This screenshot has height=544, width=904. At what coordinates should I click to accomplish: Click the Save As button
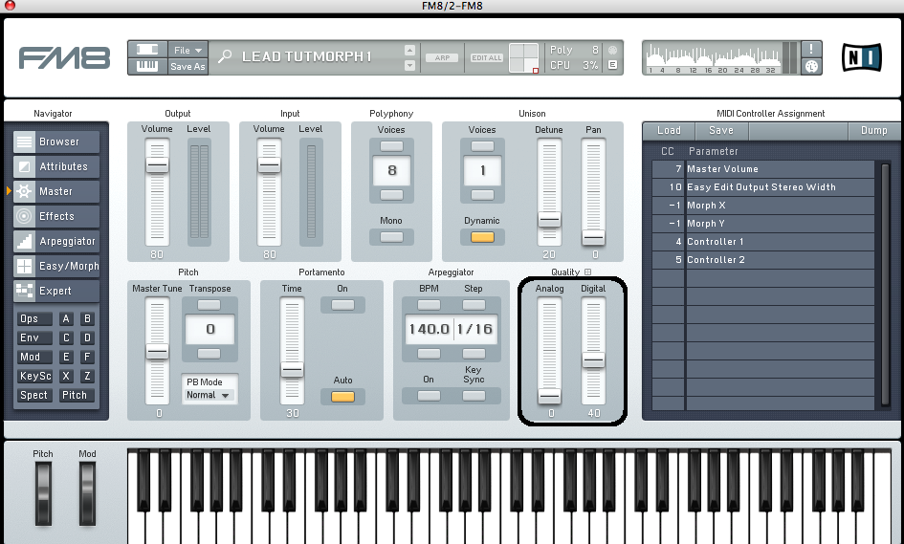(x=187, y=66)
